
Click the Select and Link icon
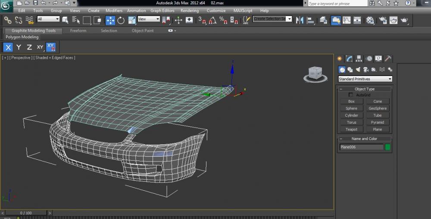click(8, 20)
